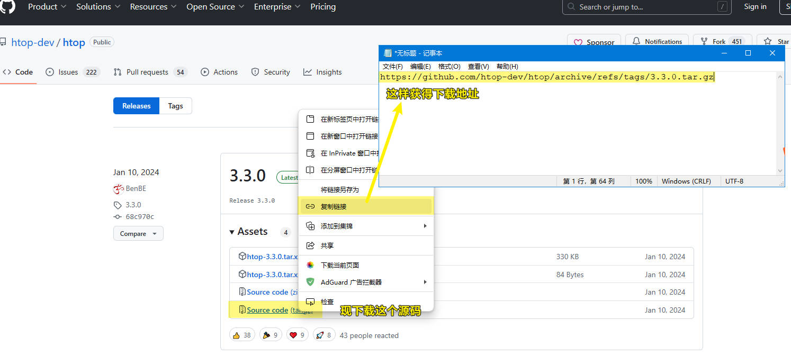Open BenBE author profile link
791x356 pixels.
136,188
